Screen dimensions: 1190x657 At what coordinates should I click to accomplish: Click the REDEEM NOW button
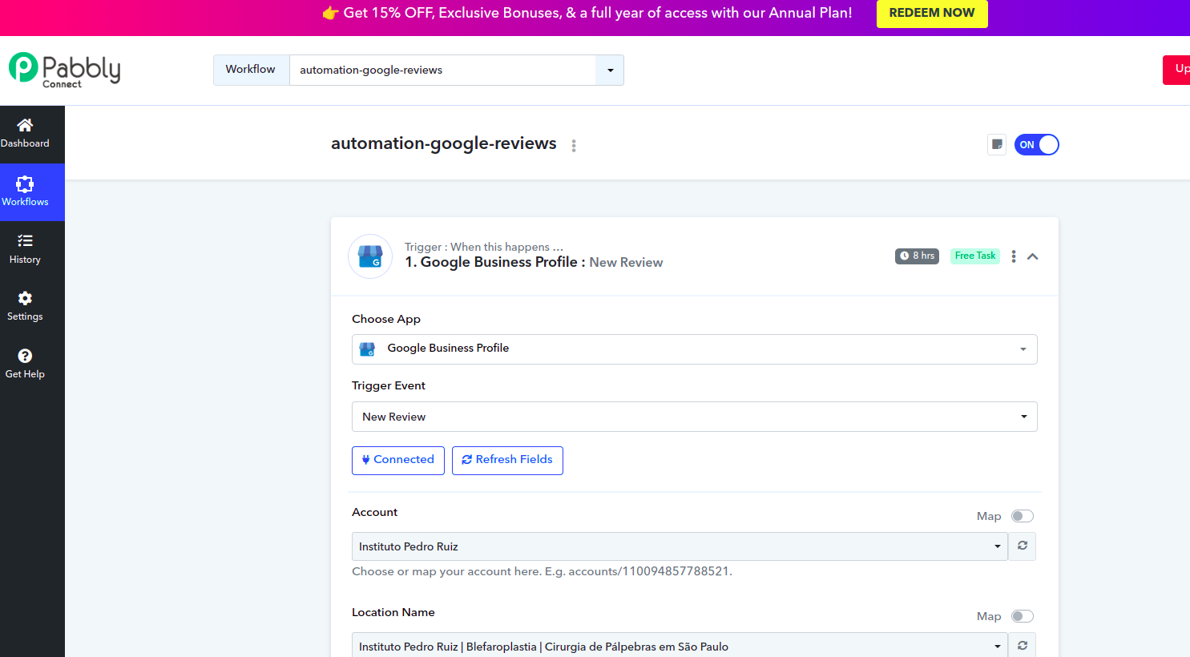(932, 13)
